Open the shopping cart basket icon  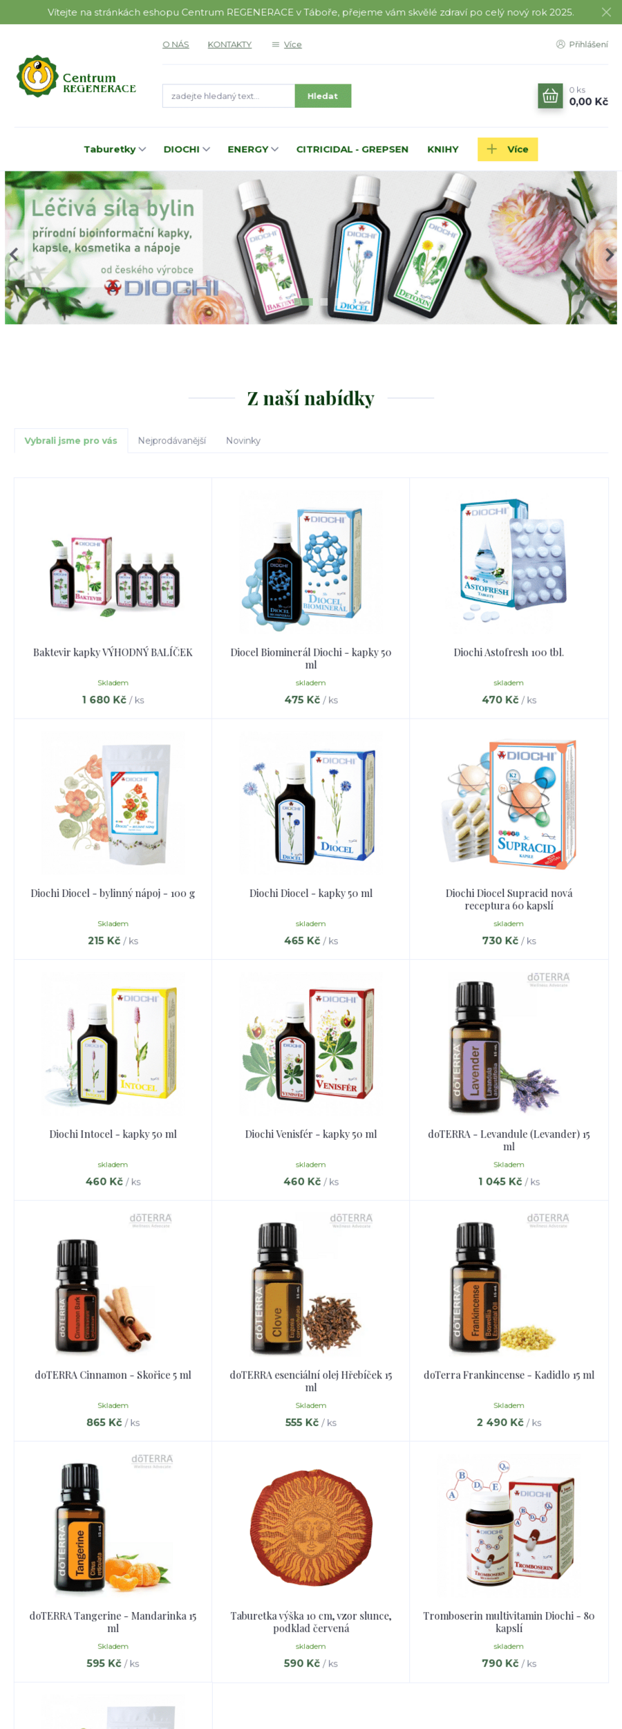550,96
